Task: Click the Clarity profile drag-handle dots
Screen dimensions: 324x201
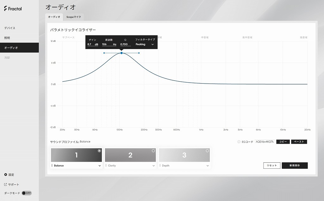Action: pos(106,166)
